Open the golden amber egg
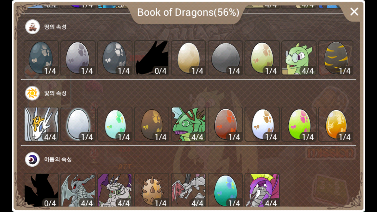This screenshot has width=377, height=212. coord(336,124)
